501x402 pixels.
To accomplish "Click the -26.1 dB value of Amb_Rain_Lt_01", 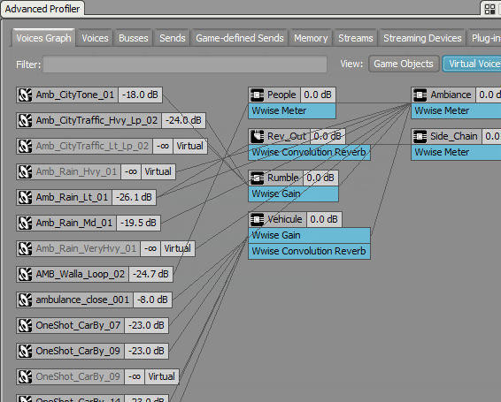I will pos(134,197).
